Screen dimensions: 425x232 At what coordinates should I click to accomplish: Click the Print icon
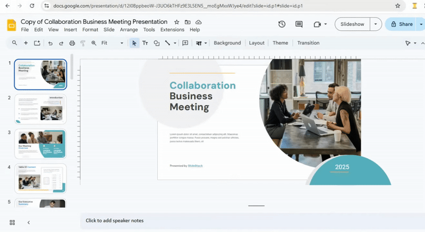click(72, 43)
